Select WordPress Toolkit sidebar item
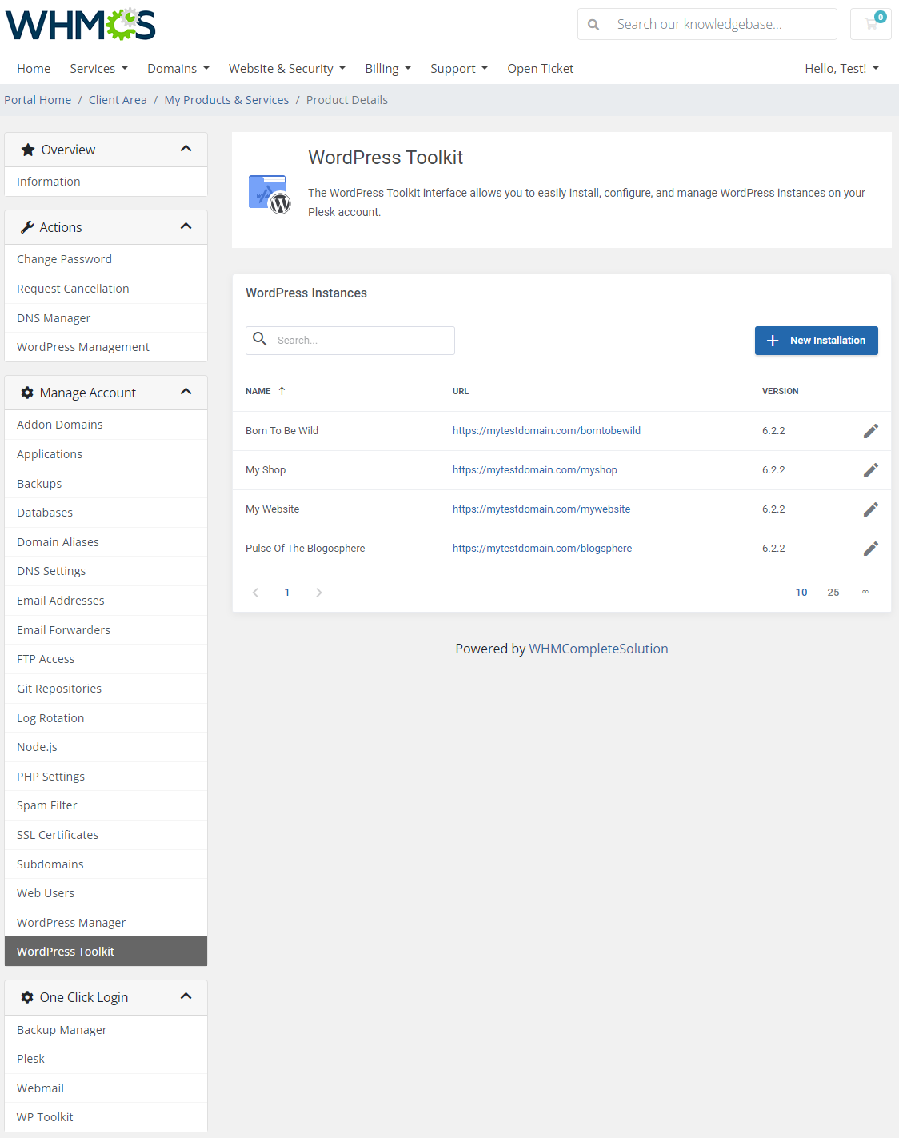 tap(106, 952)
